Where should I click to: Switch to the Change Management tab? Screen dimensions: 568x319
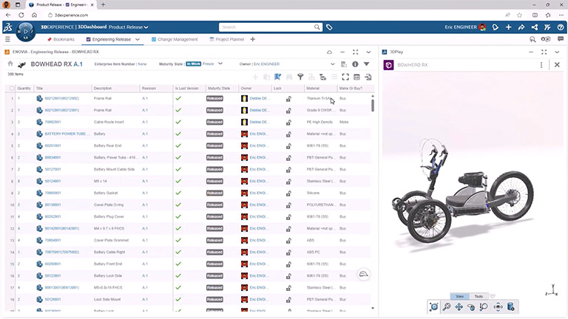coord(175,39)
